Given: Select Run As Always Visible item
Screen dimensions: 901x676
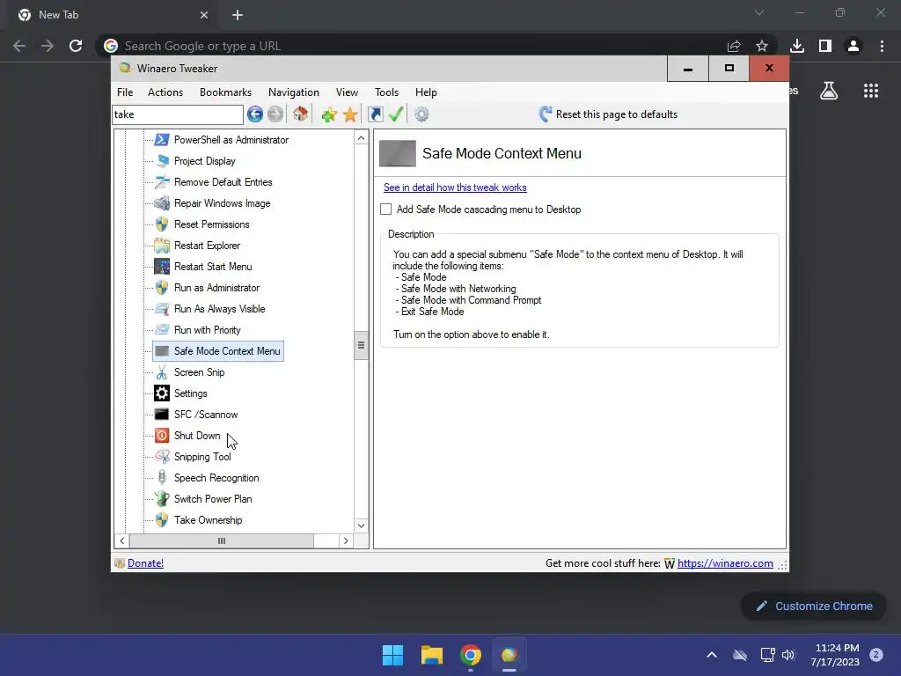Looking at the screenshot, I should (219, 309).
